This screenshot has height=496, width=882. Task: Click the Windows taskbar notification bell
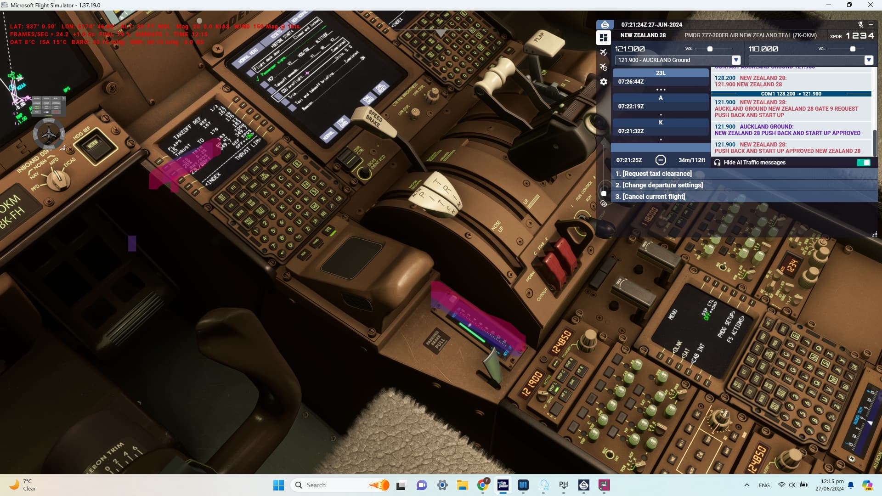pyautogui.click(x=851, y=485)
